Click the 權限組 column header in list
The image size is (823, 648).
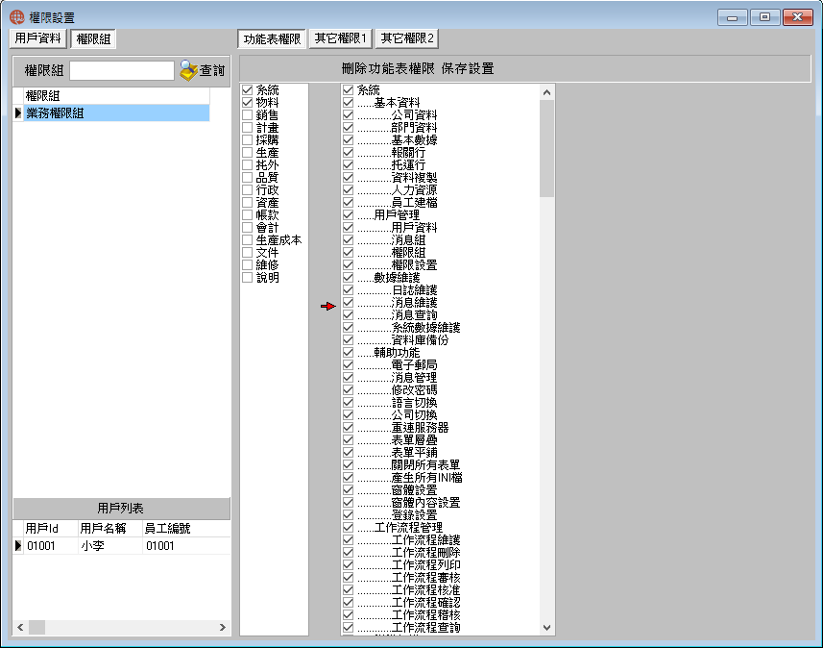point(116,95)
